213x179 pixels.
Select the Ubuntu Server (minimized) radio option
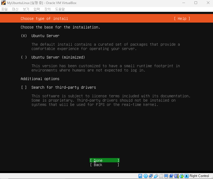point(24,57)
